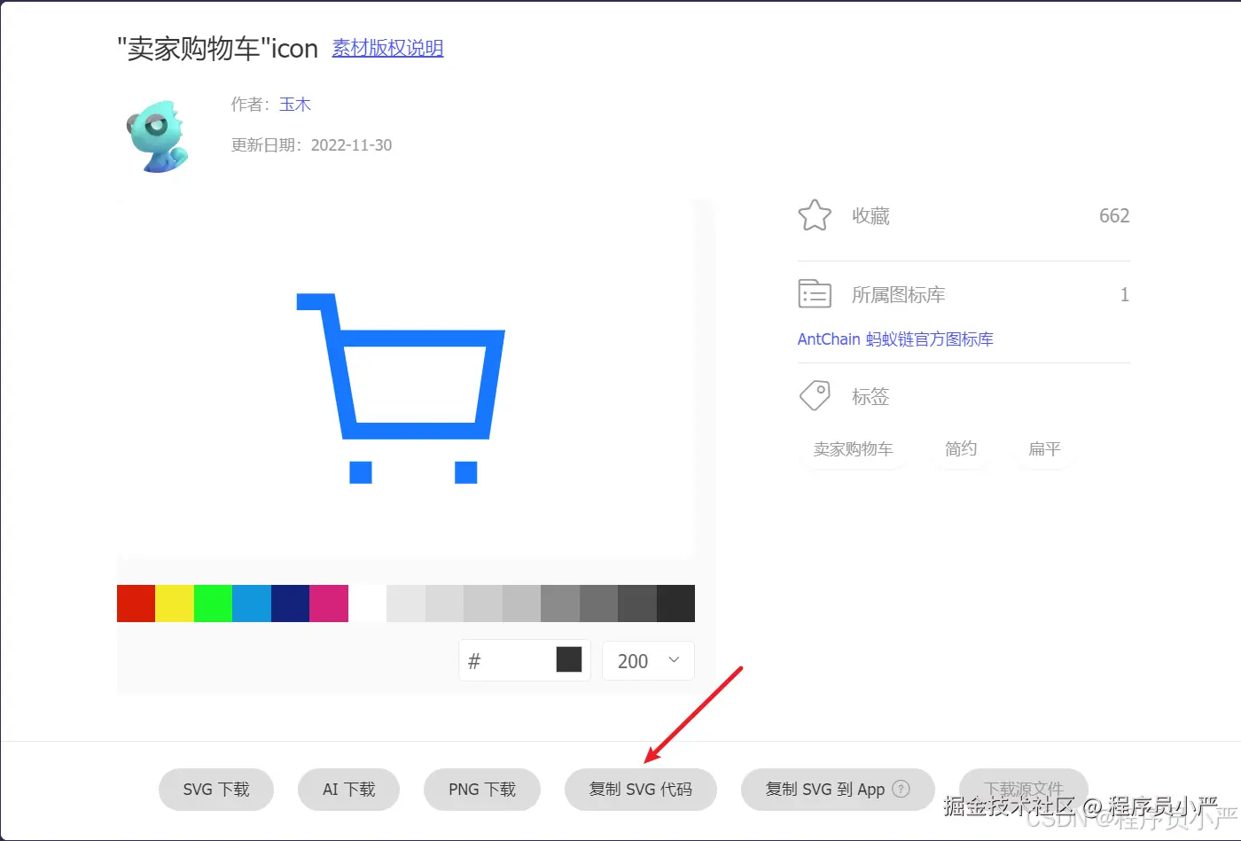Select the red color swatch
The width and height of the screenshot is (1241, 841).
pos(136,603)
